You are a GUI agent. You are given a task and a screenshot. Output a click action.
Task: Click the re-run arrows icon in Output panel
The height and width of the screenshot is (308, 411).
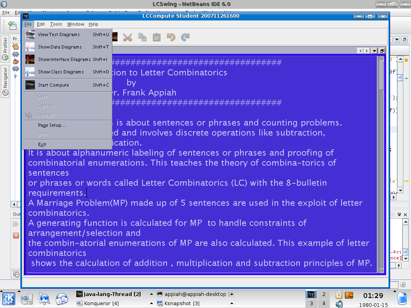pos(16,224)
